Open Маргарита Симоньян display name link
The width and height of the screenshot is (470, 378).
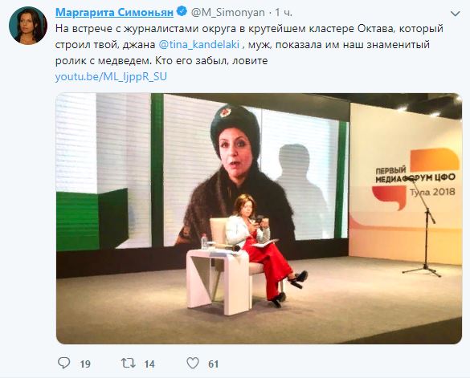click(x=115, y=12)
